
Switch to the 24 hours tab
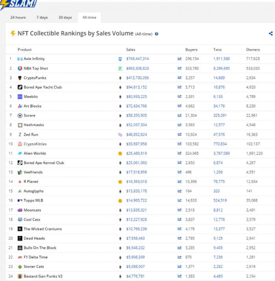click(x=18, y=17)
